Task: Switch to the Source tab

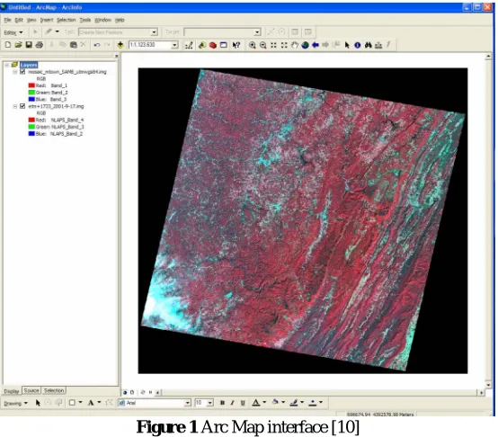Action: (x=31, y=390)
